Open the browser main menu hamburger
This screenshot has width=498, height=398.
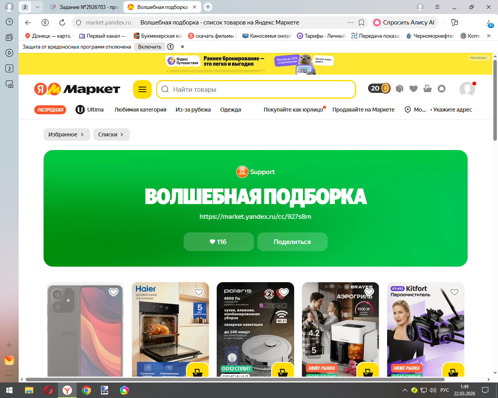(437, 7)
